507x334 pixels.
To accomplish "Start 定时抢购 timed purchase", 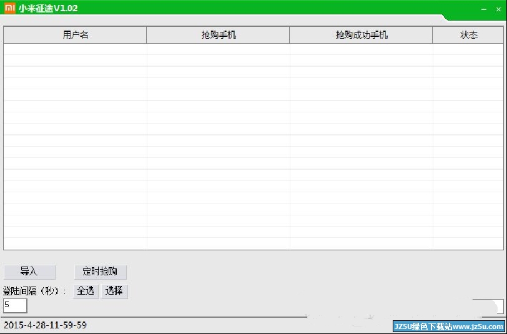I will [101, 272].
